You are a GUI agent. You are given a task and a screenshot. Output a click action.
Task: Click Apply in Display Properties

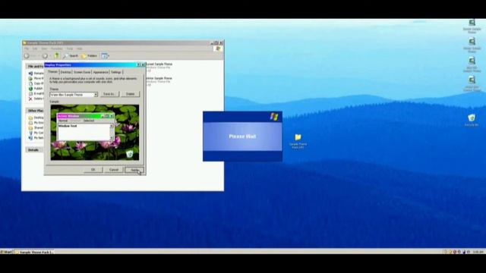[x=134, y=170]
